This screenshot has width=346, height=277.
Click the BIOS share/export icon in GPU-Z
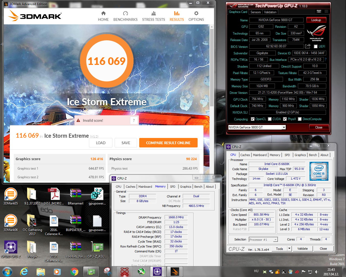(x=308, y=46)
